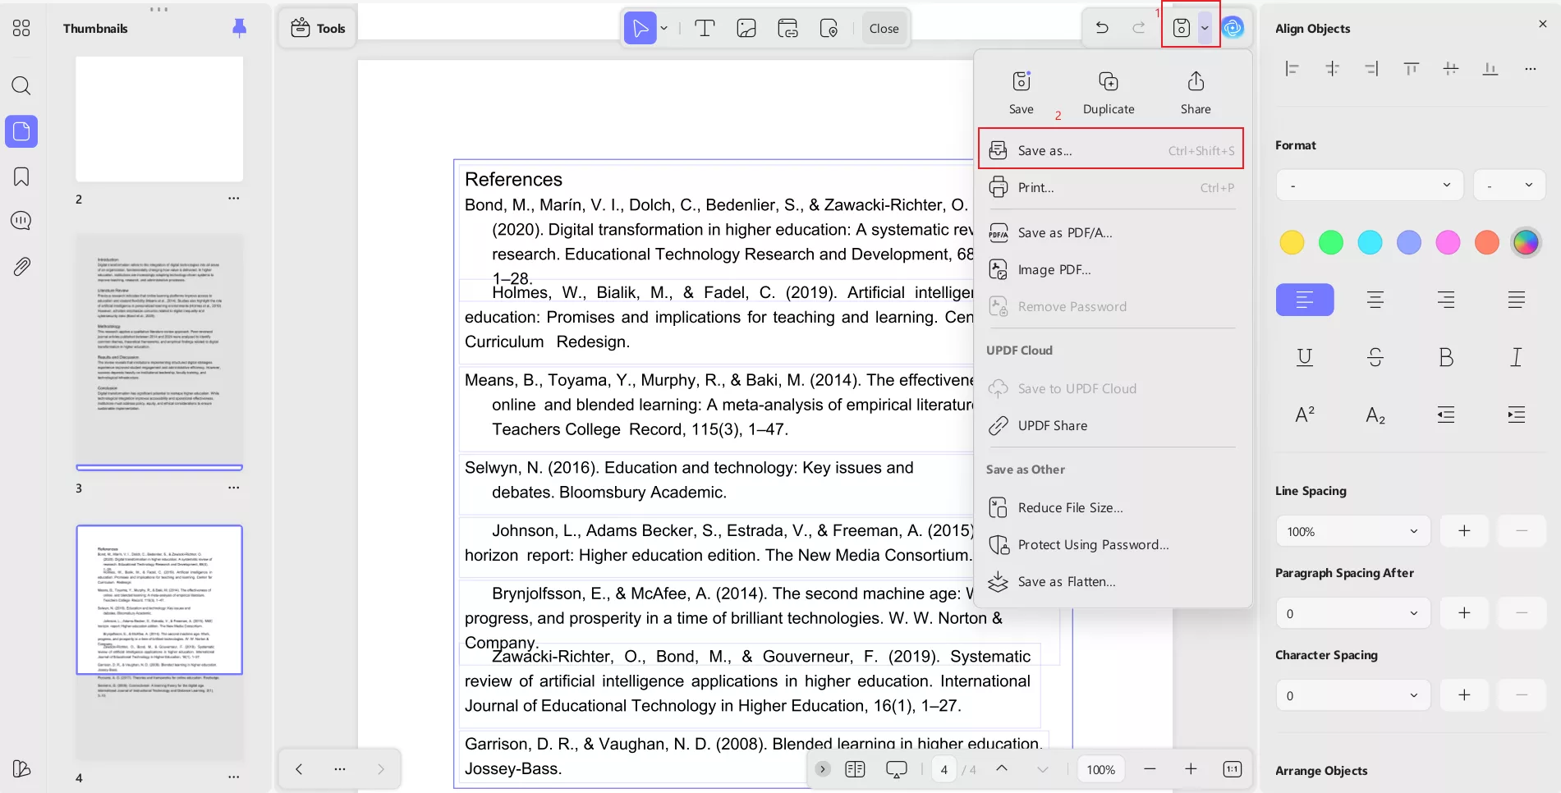Select the page 3 thumbnail
The image size is (1561, 793).
(x=159, y=350)
